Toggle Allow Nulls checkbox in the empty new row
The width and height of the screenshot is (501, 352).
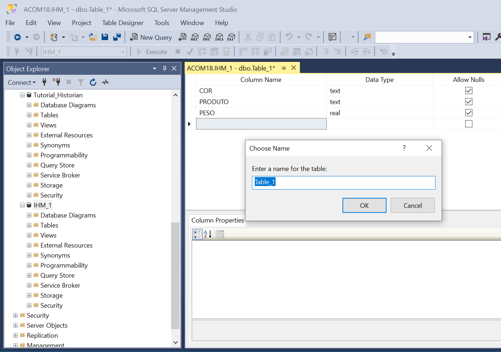coord(469,124)
